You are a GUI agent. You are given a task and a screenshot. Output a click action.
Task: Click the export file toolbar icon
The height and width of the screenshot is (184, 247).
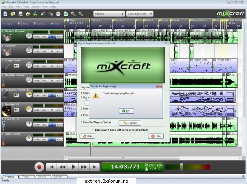pos(66,14)
